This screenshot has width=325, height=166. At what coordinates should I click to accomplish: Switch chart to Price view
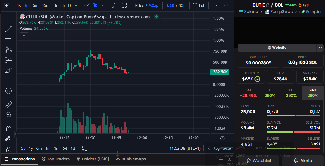pos(140,6)
